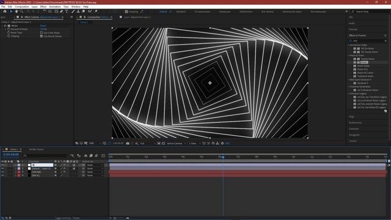Viewport: 391px width, 220px height.
Task: Hide the Adjust Layer 2 eye icon
Action: [x=2, y=169]
